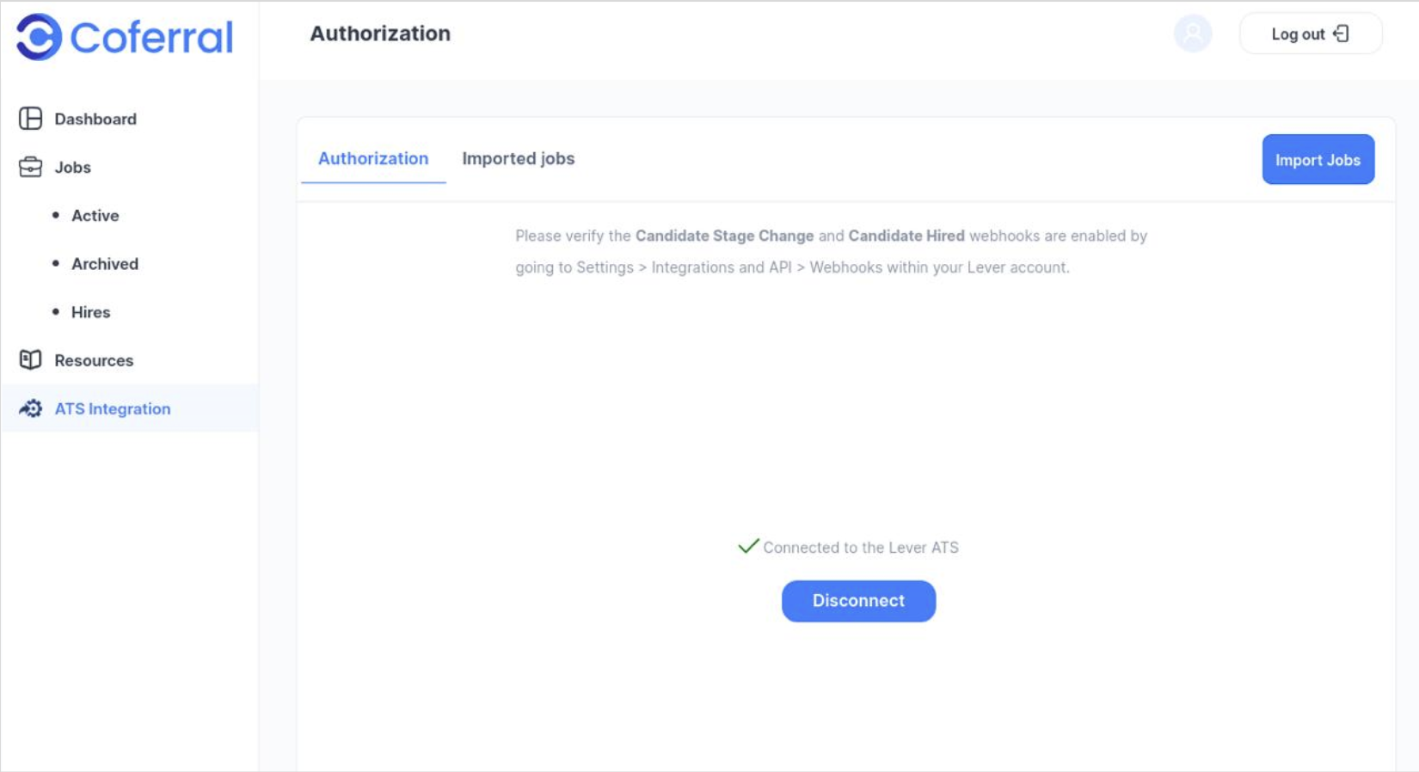Open the Resources book icon
This screenshot has height=772, width=1419.
pyautogui.click(x=31, y=359)
